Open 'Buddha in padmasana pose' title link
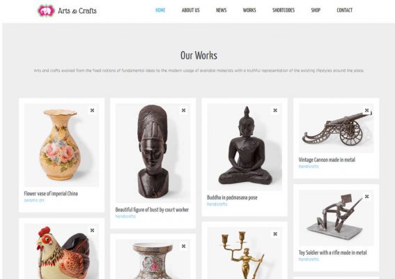Screen dimensions: 395x279 tap(232, 197)
